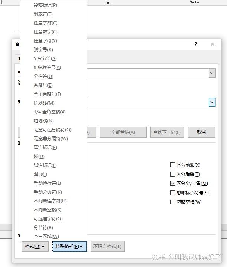Select ¶ 段落符号(A) entry

point(47,67)
